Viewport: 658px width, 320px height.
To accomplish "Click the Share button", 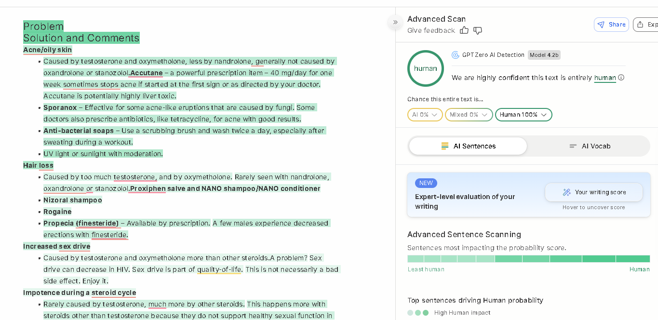I will tap(611, 25).
